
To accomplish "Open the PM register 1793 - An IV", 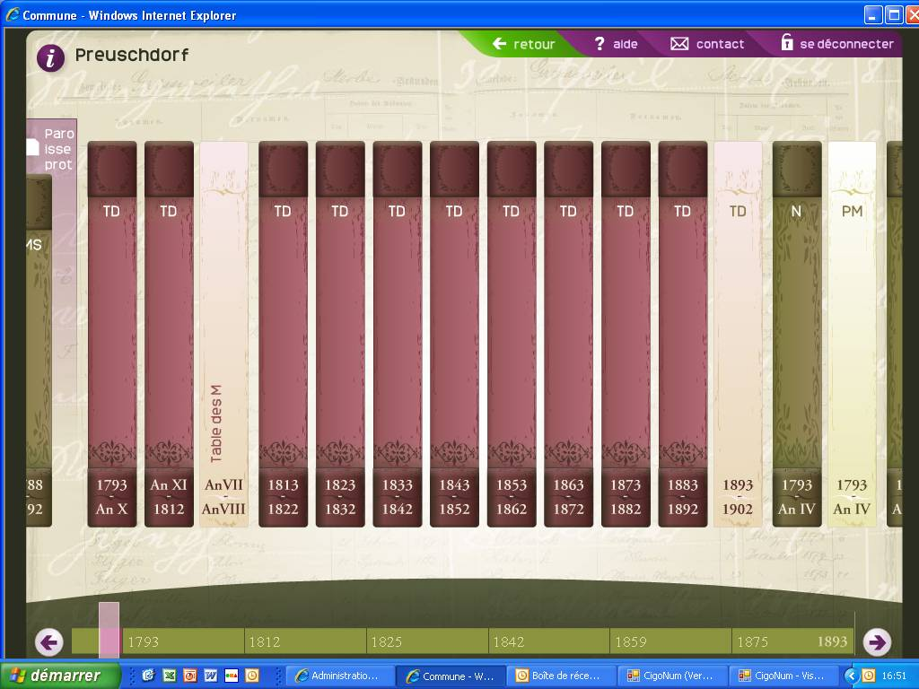I will point(852,334).
